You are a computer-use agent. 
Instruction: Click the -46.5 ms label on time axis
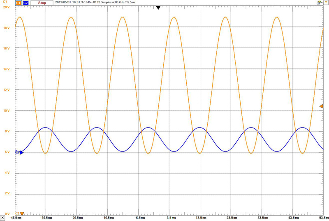click(16, 217)
